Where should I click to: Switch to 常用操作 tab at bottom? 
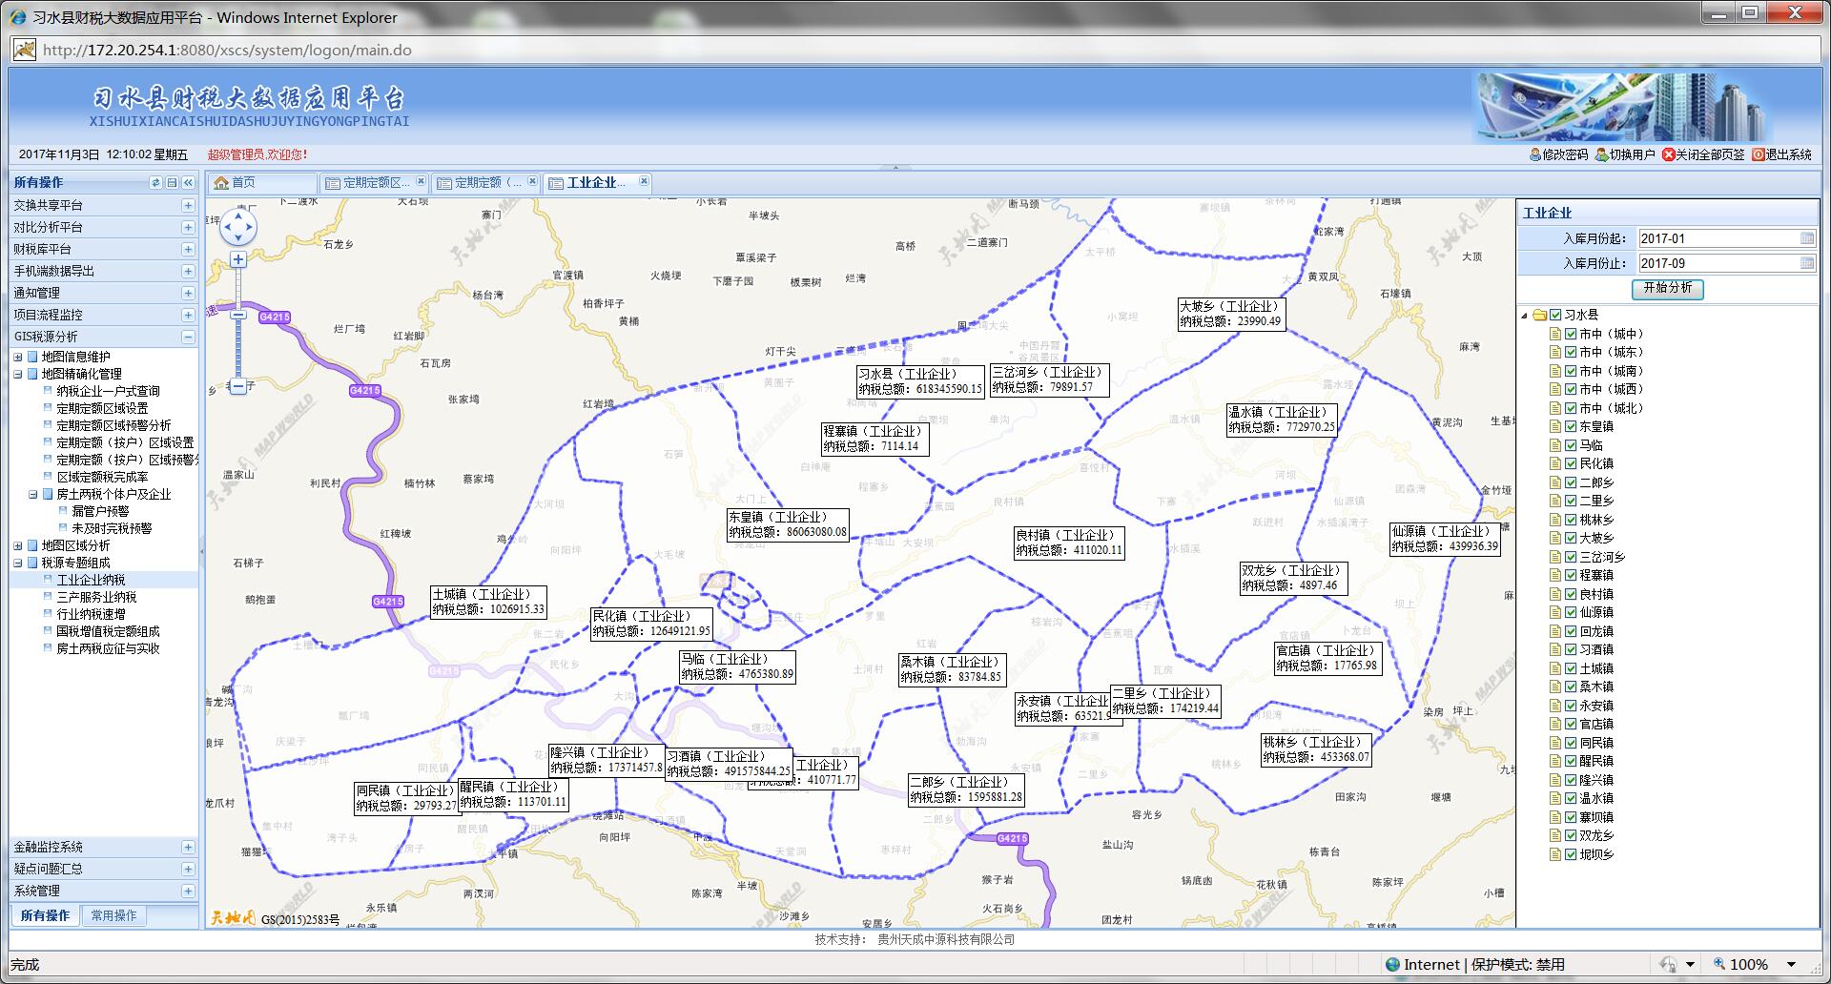coord(113,915)
